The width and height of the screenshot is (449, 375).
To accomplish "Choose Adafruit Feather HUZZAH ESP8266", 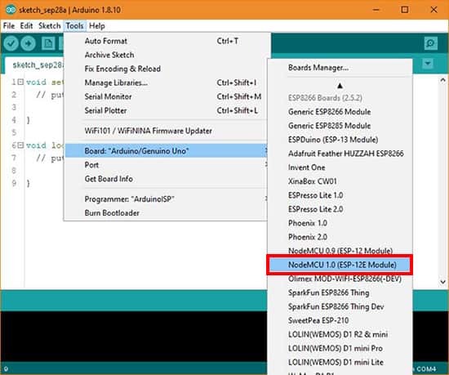I will coord(340,154).
